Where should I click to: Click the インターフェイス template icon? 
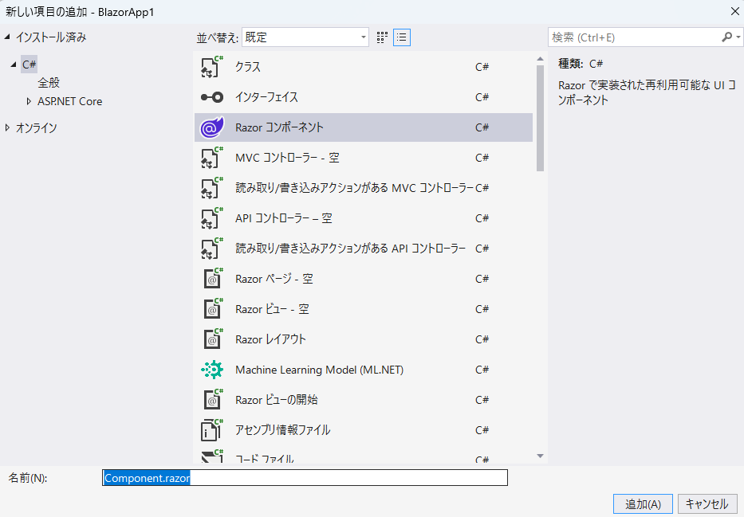pos(211,97)
